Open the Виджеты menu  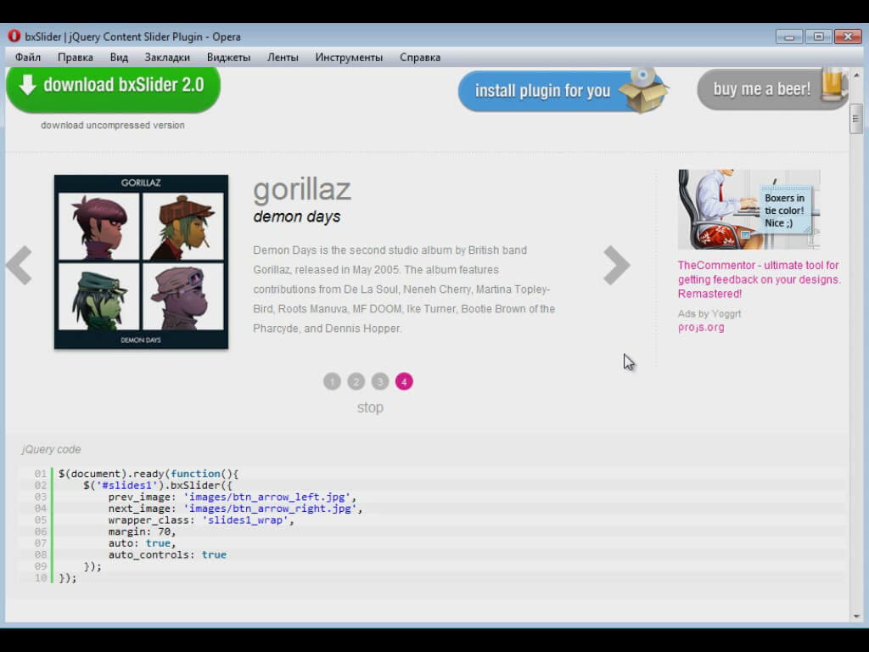tap(228, 57)
